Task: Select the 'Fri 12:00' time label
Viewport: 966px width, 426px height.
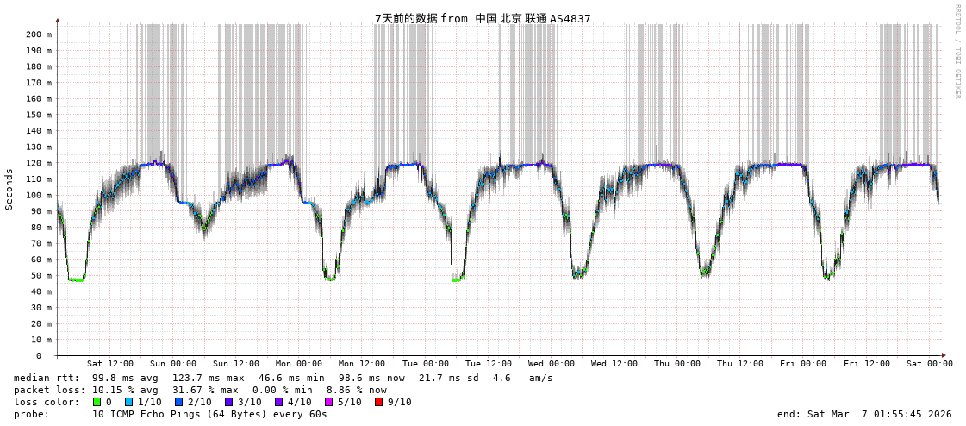Action: coord(867,364)
